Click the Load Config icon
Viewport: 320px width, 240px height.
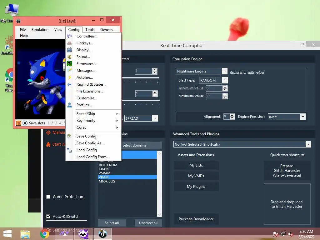(69, 150)
